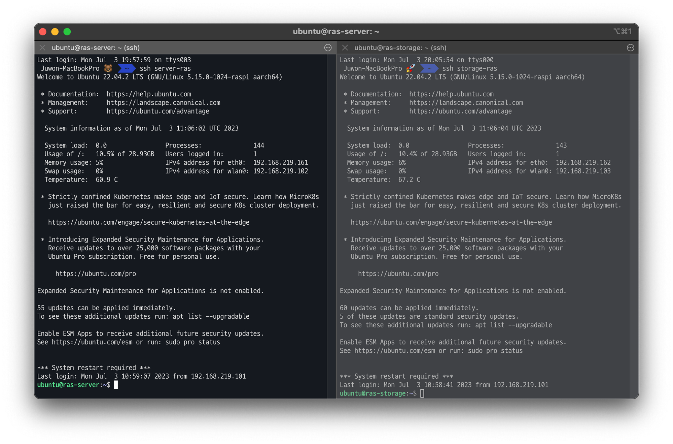The image size is (673, 444).
Task: Close the ras-storage ssh tab
Action: tap(345, 48)
